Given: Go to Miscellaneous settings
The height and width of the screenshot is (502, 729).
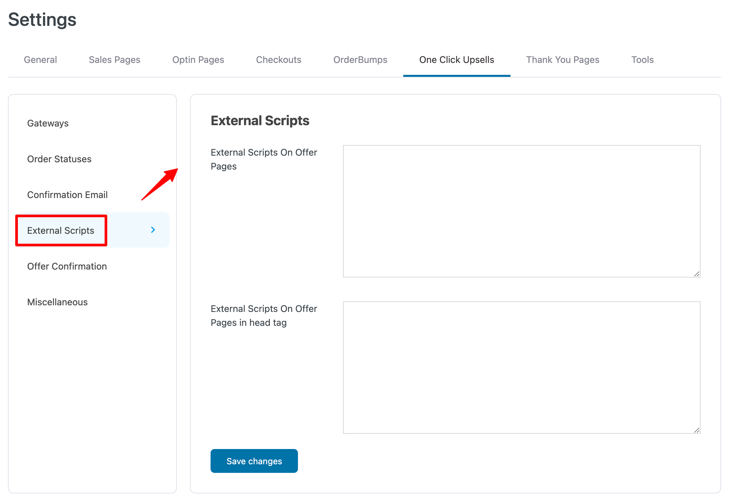Looking at the screenshot, I should (57, 302).
